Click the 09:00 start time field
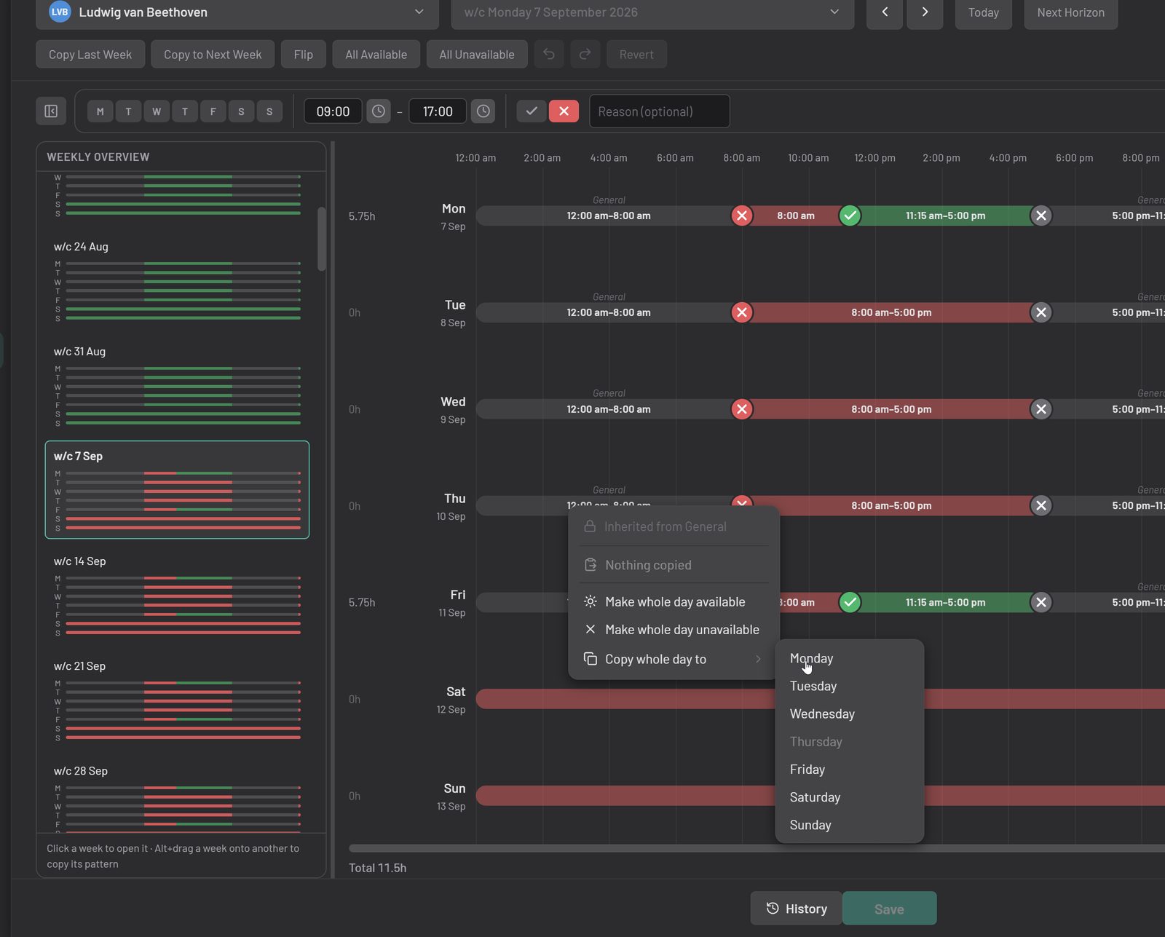 pos(333,111)
